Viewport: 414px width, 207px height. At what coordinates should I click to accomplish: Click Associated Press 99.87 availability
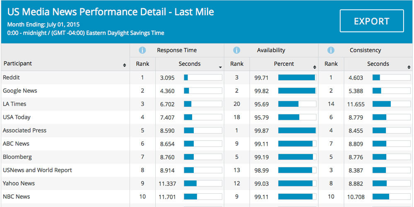tap(262, 131)
